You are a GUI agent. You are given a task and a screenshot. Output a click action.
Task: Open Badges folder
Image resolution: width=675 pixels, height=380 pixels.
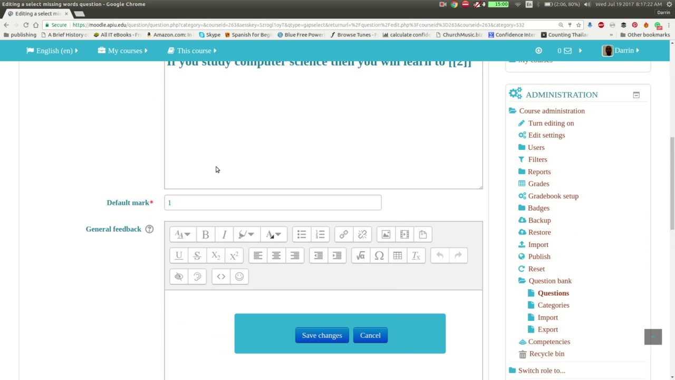pos(538,208)
